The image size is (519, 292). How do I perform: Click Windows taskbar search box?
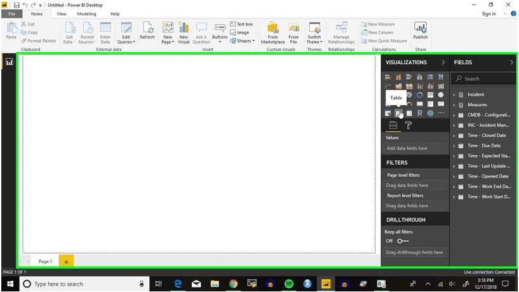(x=84, y=284)
